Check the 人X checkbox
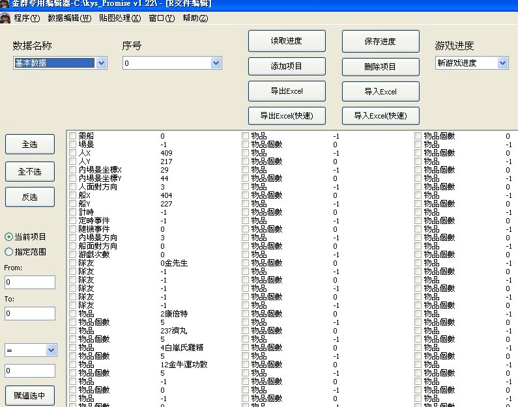518x407 pixels. [x=73, y=153]
